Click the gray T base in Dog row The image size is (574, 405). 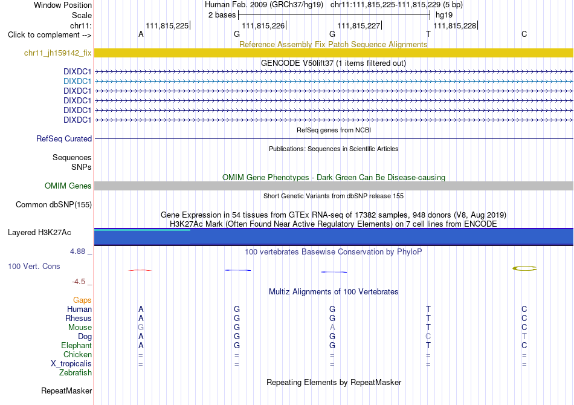[524, 336]
